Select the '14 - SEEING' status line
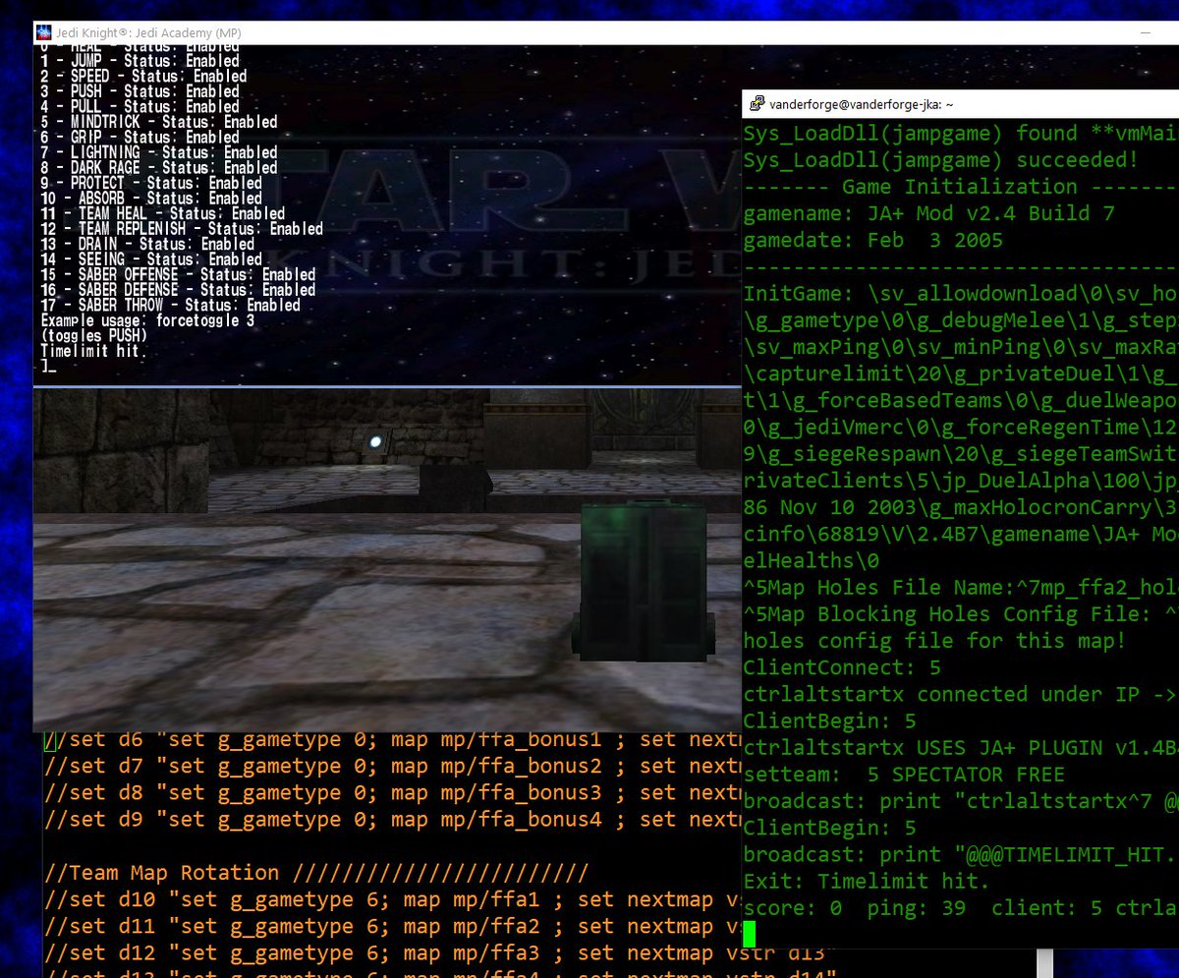This screenshot has width=1179, height=978. (x=151, y=259)
